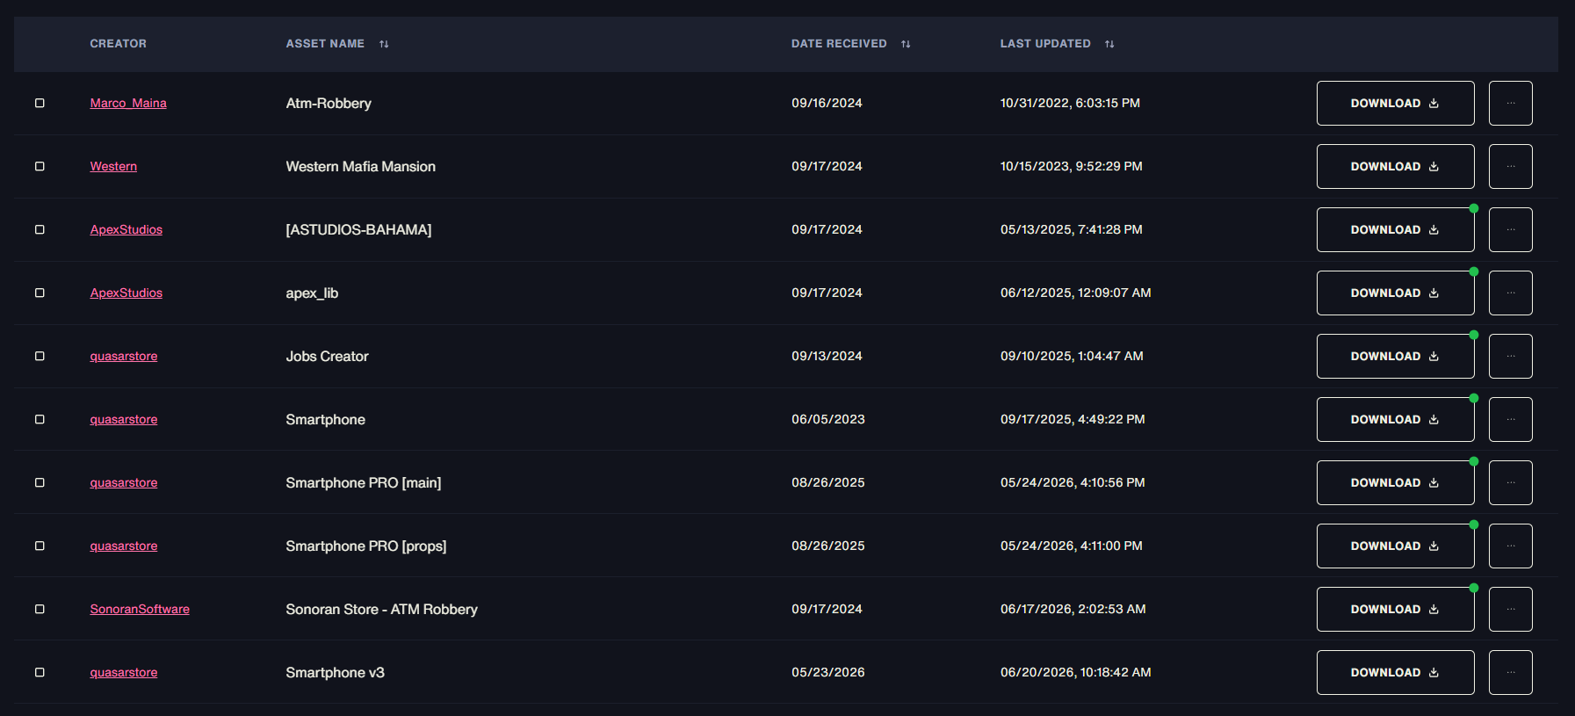Select the Western Mafia Mansion checkbox
Viewport: 1575px width, 716px height.
click(40, 166)
